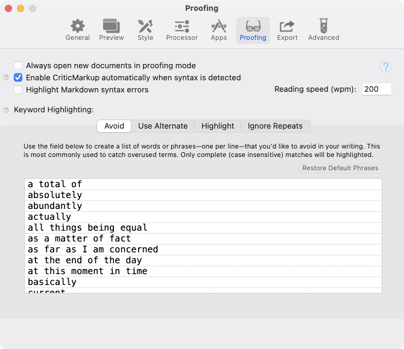Image resolution: width=404 pixels, height=349 pixels.
Task: Enable Highlight Markdown syntax errors checkbox
Action: (18, 89)
